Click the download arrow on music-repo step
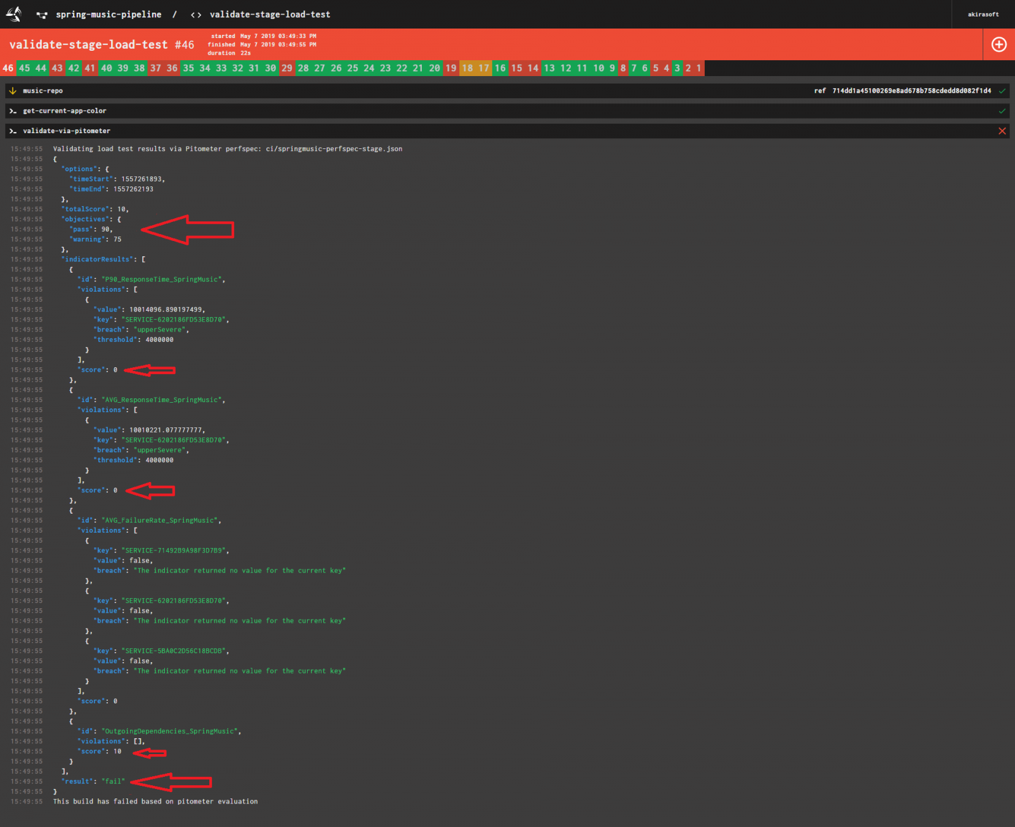This screenshot has width=1015, height=827. pos(13,90)
